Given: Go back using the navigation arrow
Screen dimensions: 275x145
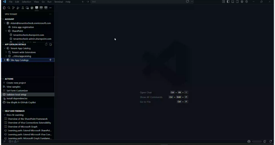Looking at the screenshot, I should pos(83,2).
